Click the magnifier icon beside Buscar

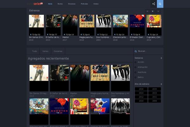136,51
